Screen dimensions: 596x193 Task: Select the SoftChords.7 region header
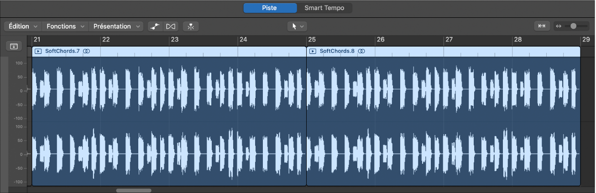(x=183, y=52)
